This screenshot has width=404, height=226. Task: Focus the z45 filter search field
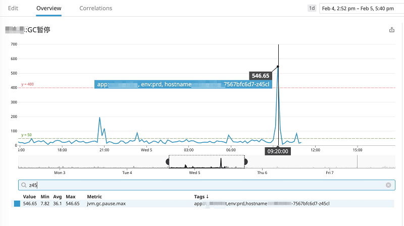pos(202,185)
